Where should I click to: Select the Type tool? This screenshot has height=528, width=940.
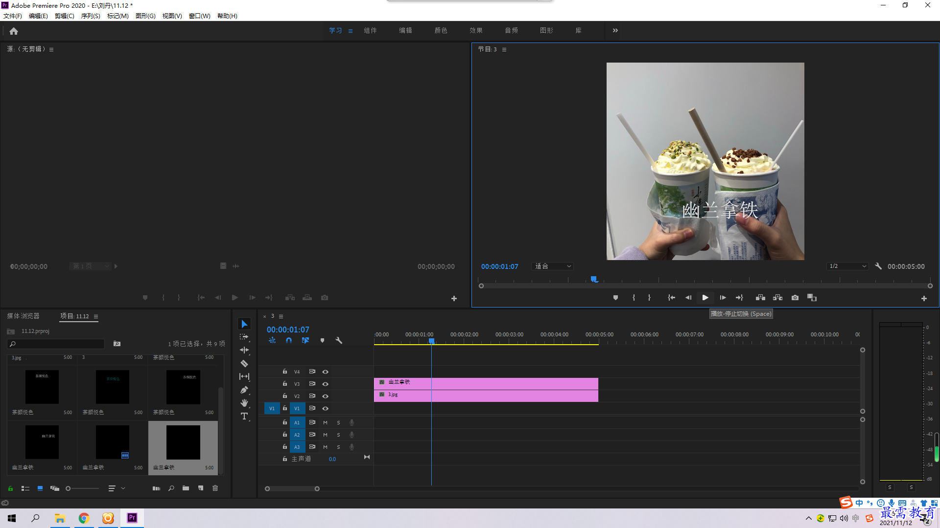244,416
